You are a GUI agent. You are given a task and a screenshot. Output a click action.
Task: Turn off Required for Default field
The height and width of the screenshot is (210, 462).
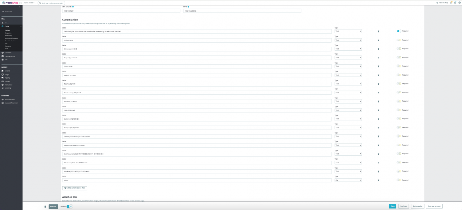pyautogui.click(x=399, y=31)
